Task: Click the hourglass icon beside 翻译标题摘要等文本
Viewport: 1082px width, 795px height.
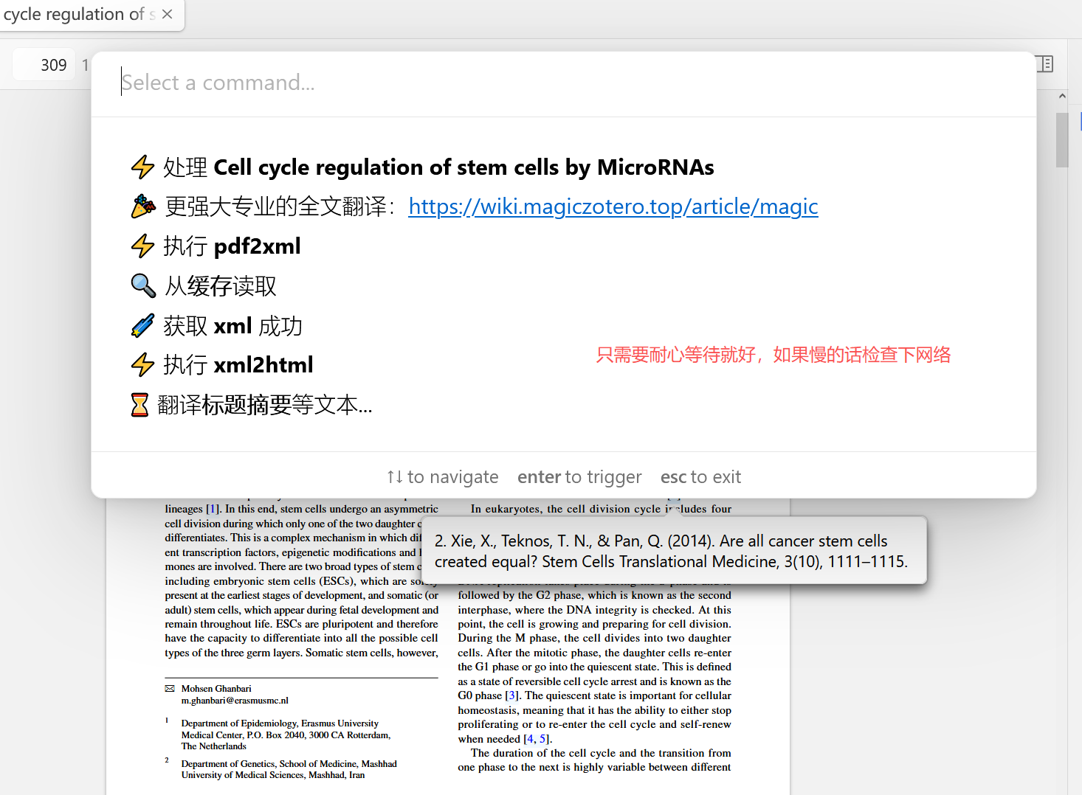Action: pyautogui.click(x=139, y=405)
